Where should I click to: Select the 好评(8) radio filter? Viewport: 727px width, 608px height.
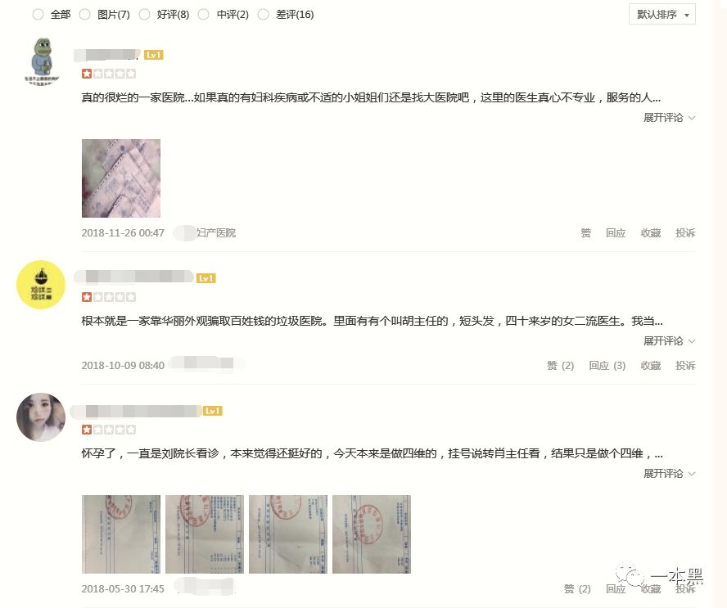tap(145, 15)
